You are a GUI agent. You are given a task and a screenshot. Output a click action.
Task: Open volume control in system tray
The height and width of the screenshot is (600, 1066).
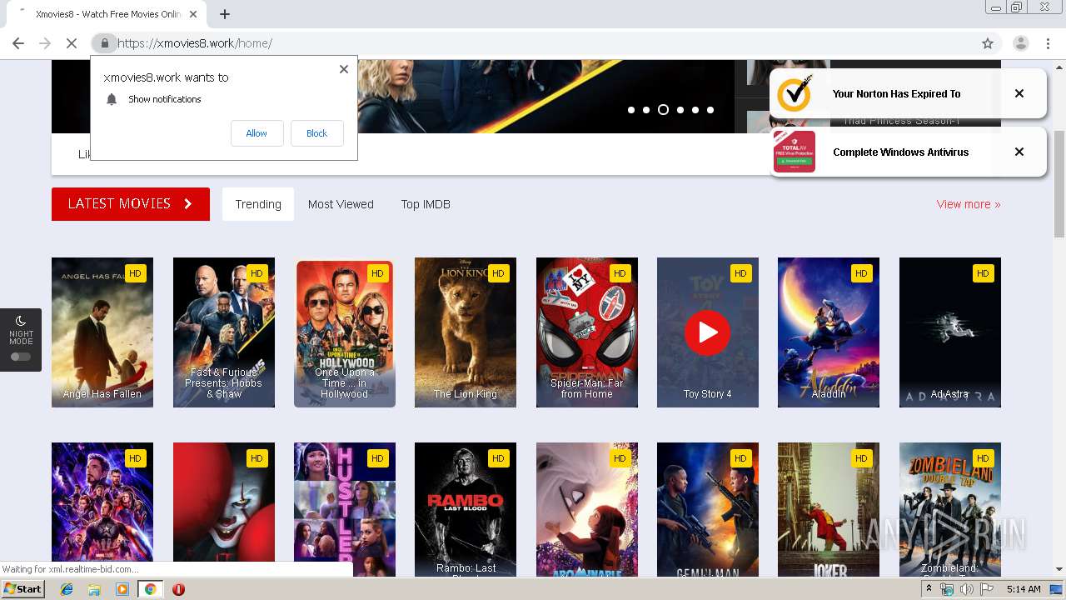[967, 589]
